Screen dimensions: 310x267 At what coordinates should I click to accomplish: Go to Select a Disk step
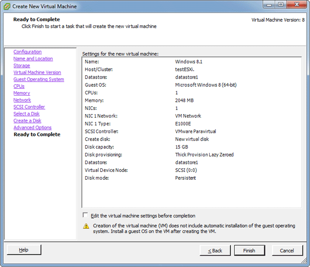(x=26, y=114)
